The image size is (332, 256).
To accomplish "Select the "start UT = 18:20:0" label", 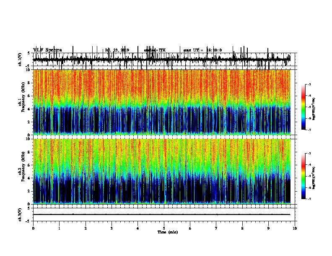I will [x=202, y=50].
